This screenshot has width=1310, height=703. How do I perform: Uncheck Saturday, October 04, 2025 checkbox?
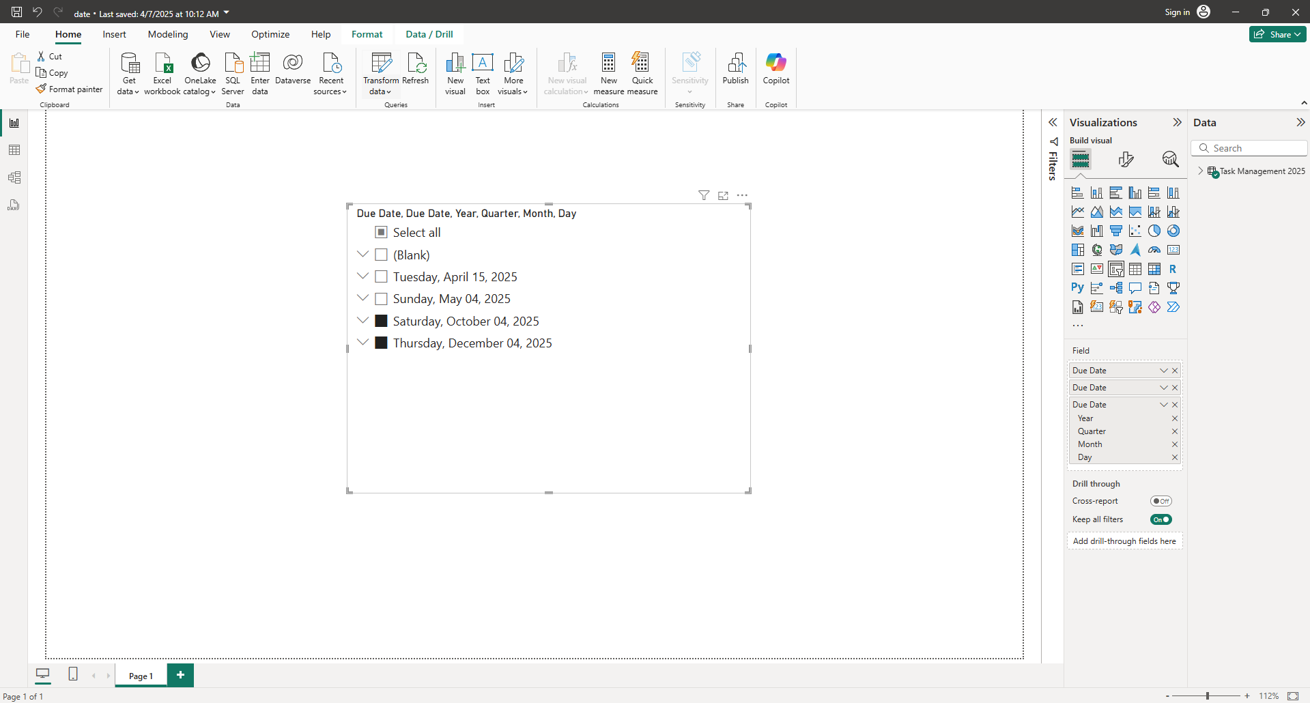[x=382, y=321]
